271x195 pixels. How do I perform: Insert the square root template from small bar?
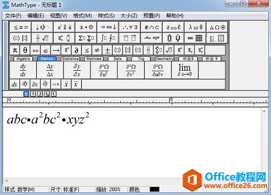pyautogui.click(x=169, y=50)
